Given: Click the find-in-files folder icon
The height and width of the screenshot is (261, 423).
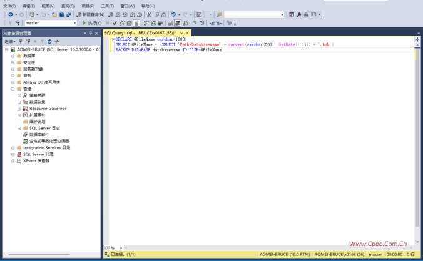Looking at the screenshot, I should click(x=219, y=15).
